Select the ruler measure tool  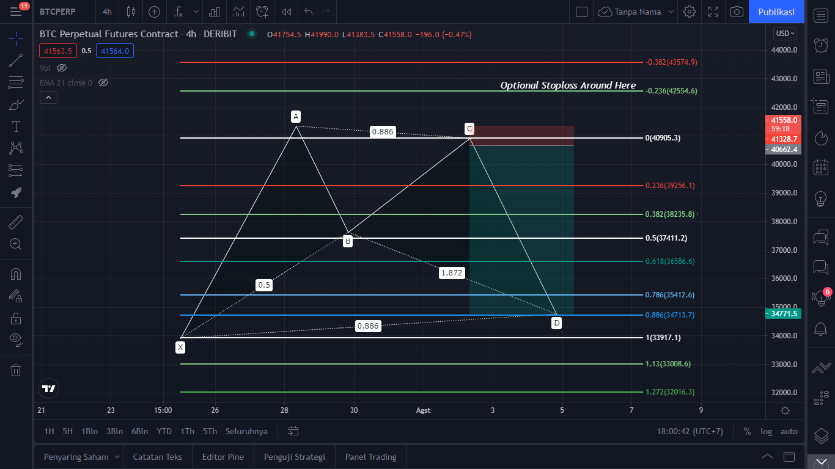click(x=16, y=222)
